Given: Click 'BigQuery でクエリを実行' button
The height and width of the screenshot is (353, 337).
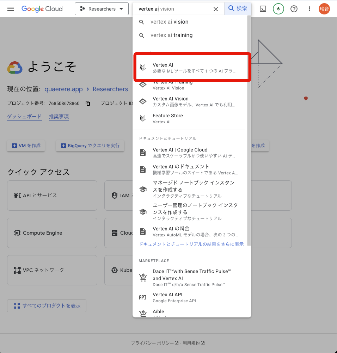Looking at the screenshot, I should (90, 145).
